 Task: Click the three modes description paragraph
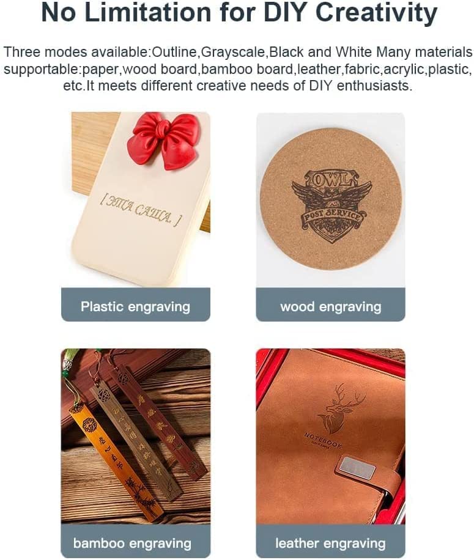pos(237,68)
